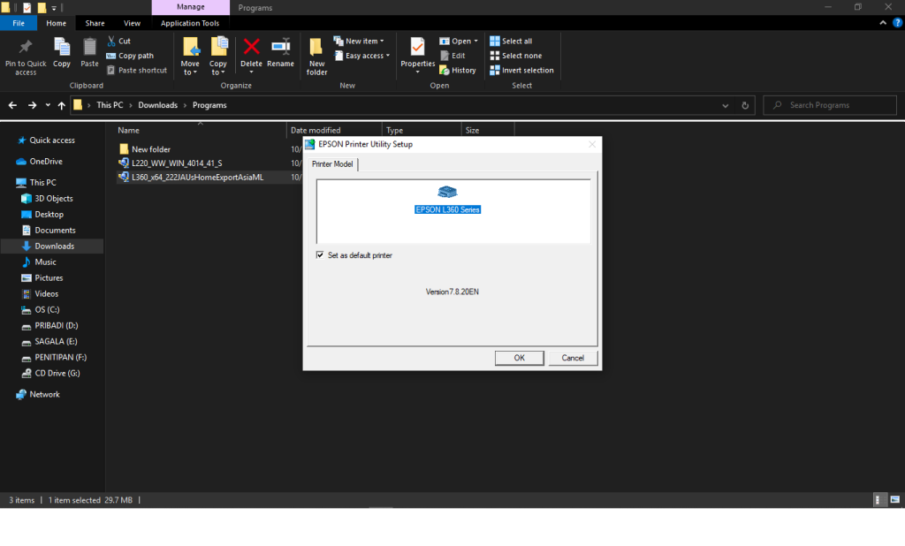Click the Printer Model tab

(332, 164)
